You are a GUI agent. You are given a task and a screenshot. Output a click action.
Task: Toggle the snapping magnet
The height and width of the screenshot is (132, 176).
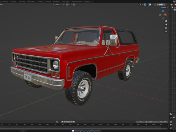pyautogui.click(x=67, y=4)
